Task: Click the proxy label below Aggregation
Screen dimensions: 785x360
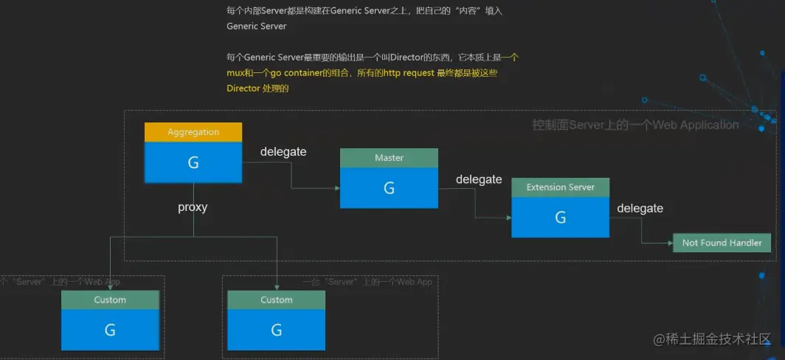Action: click(193, 207)
